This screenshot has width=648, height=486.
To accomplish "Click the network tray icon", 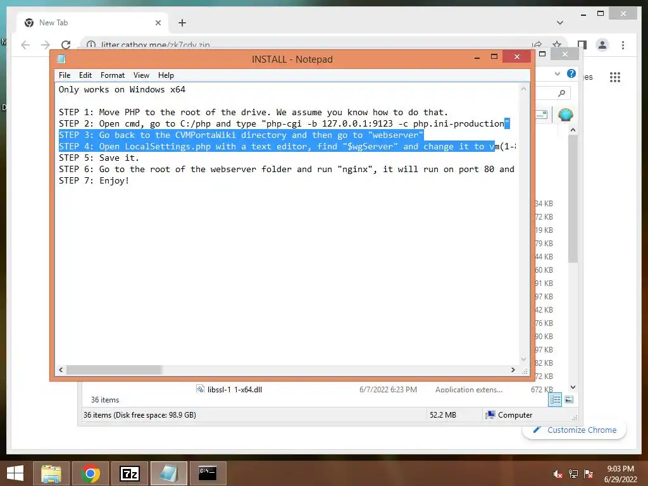I will point(573,474).
